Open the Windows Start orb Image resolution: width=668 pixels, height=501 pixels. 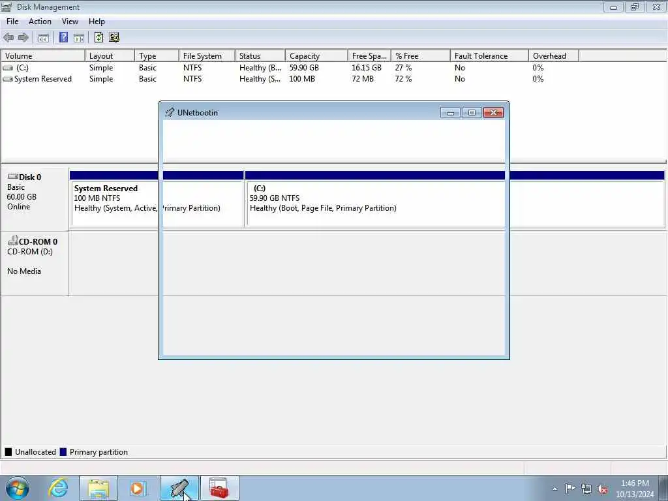point(18,488)
